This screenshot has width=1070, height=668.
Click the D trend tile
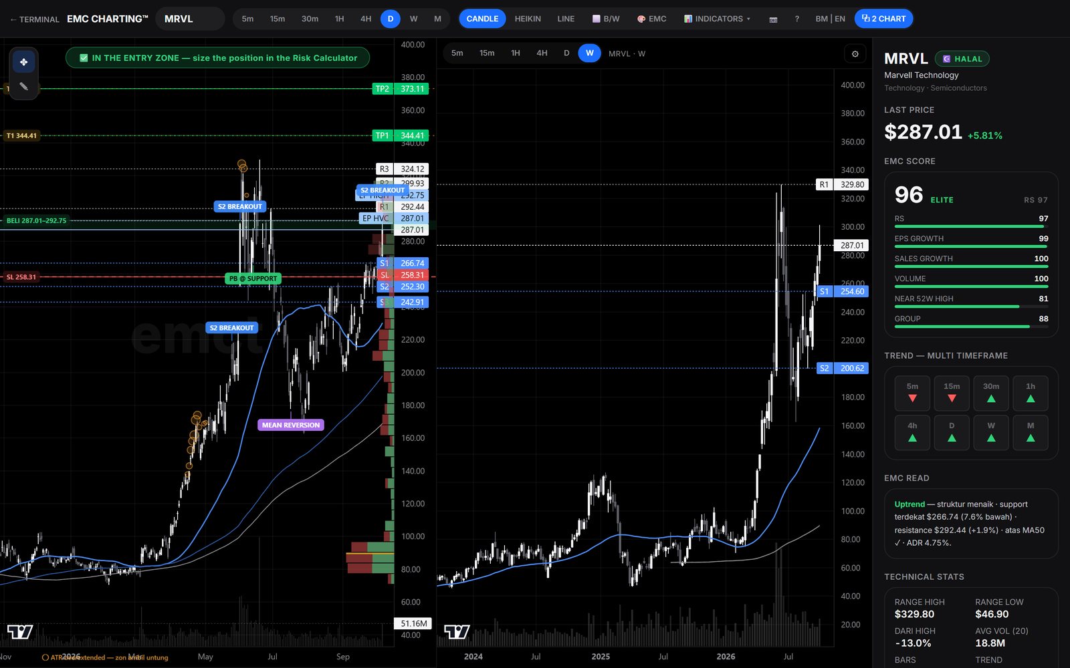(x=952, y=432)
